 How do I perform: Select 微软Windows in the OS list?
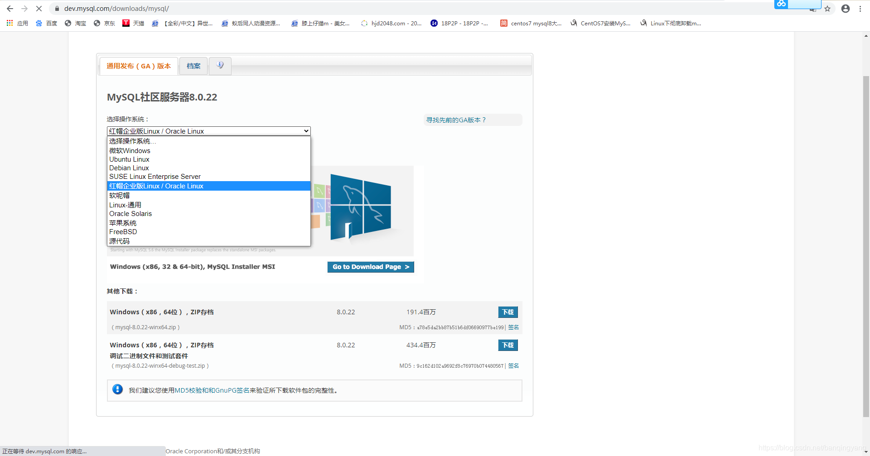point(209,151)
